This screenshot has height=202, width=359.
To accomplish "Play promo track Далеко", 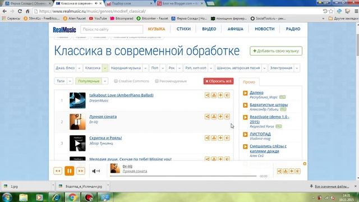I will point(245,93).
